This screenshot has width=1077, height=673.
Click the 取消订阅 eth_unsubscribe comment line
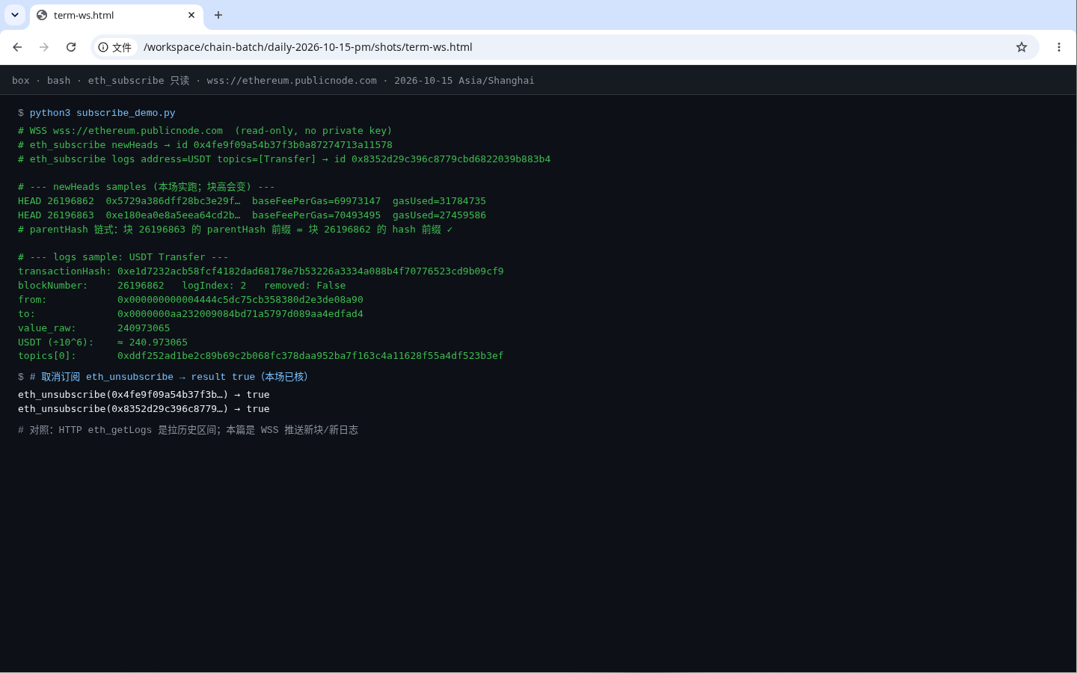click(x=170, y=377)
